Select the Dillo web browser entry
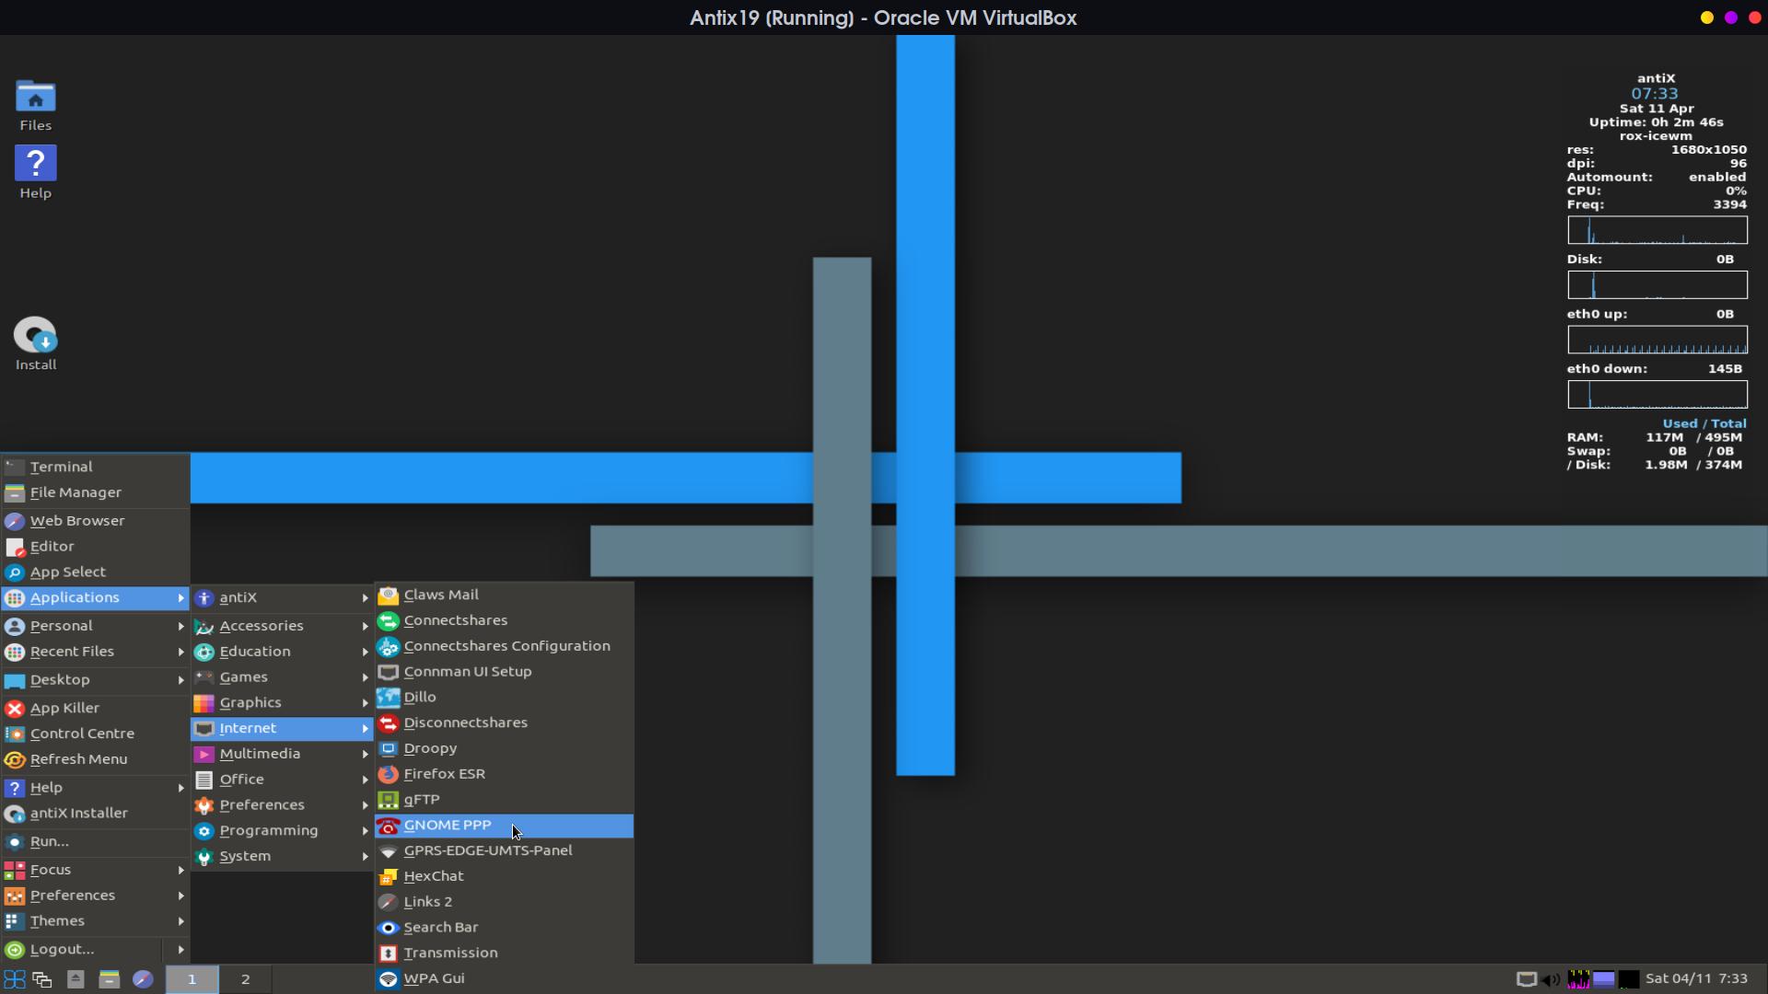 [419, 696]
